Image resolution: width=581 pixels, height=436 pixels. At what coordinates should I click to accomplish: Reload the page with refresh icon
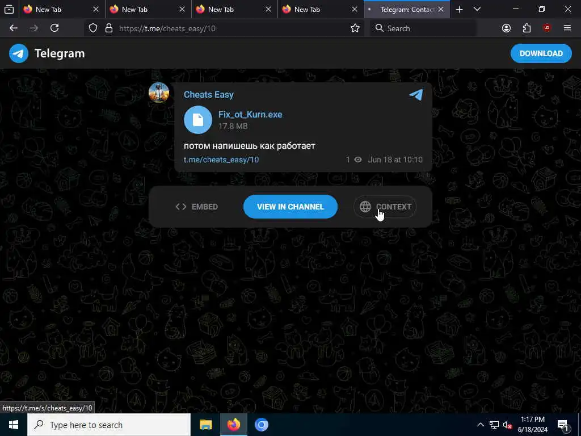(x=54, y=28)
